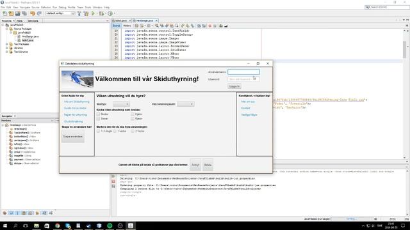Open the Store icon on taskbar
Screen dimensions: 410x230
[47, 226]
